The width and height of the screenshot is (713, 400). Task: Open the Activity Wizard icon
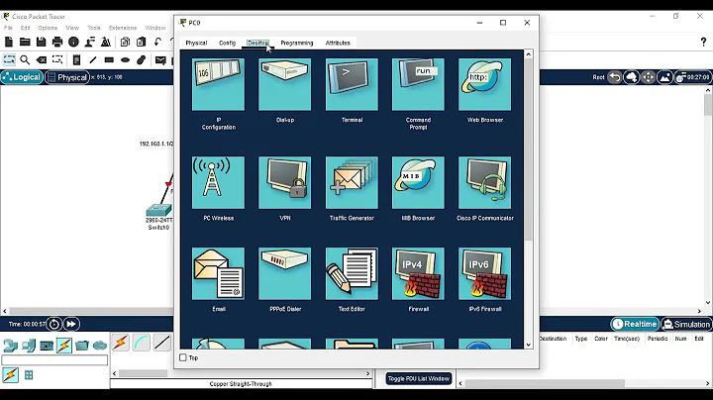click(x=89, y=42)
